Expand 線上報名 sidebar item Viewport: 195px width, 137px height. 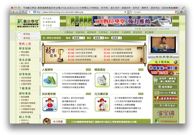pyautogui.click(x=24, y=63)
